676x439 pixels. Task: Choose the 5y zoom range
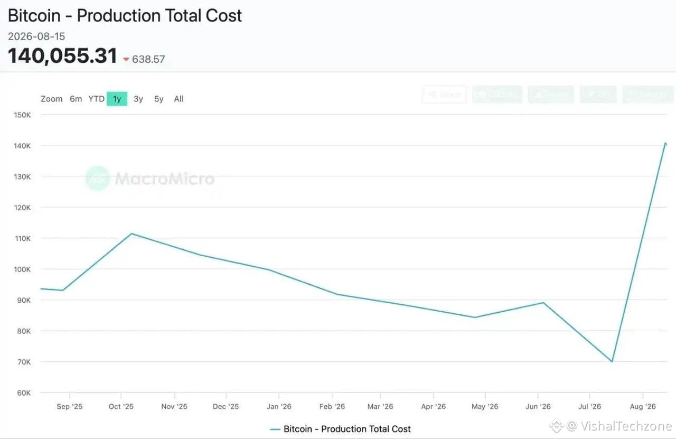click(x=159, y=99)
